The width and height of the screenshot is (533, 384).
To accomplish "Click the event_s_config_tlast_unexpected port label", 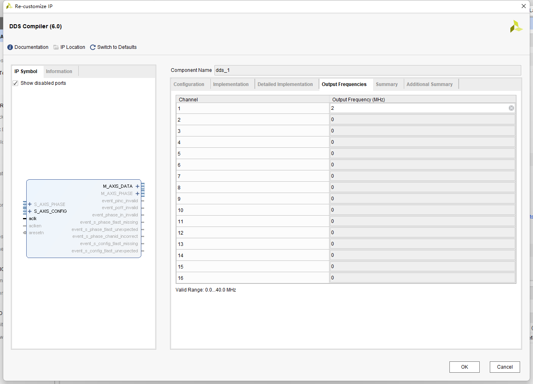I will [x=105, y=251].
